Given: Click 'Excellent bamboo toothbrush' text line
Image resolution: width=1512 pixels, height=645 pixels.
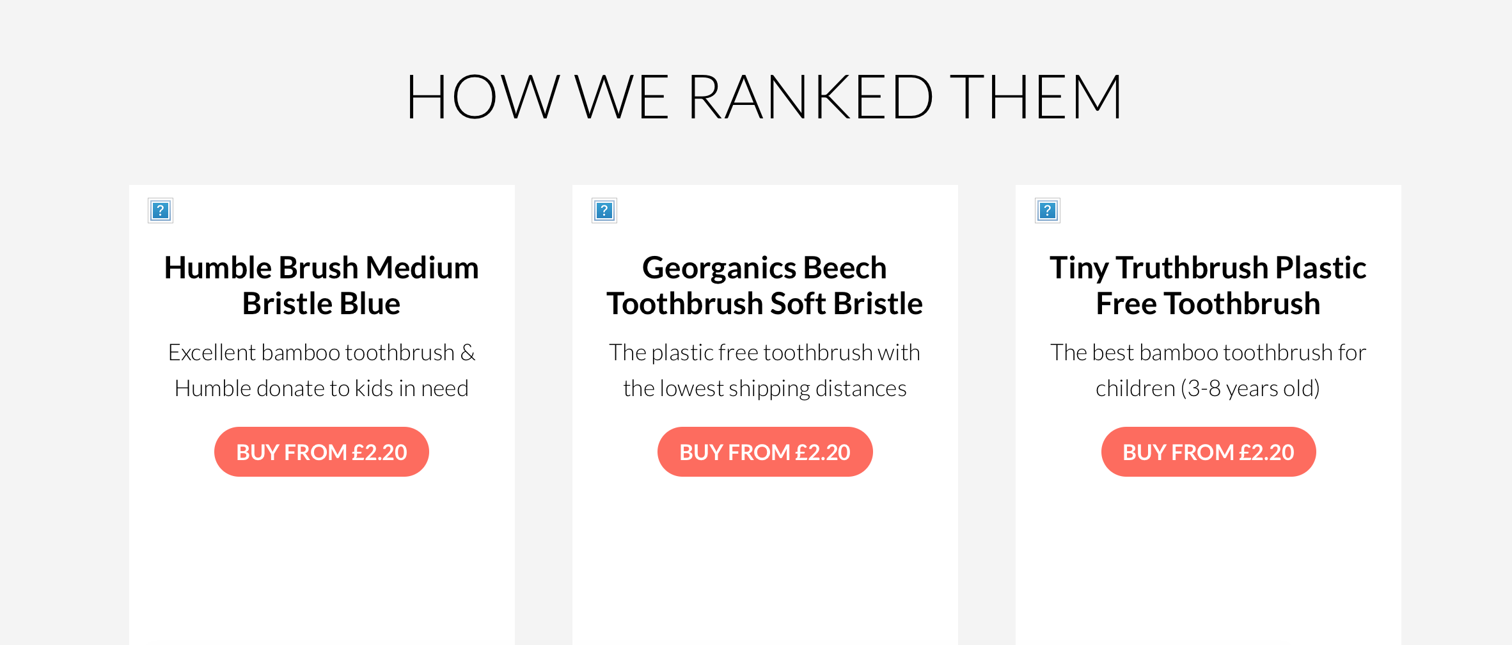Looking at the screenshot, I should [x=321, y=353].
